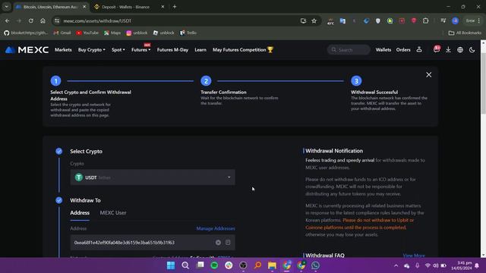The height and width of the screenshot is (273, 486).
Task: Open a new browser tab
Action: tap(175, 7)
